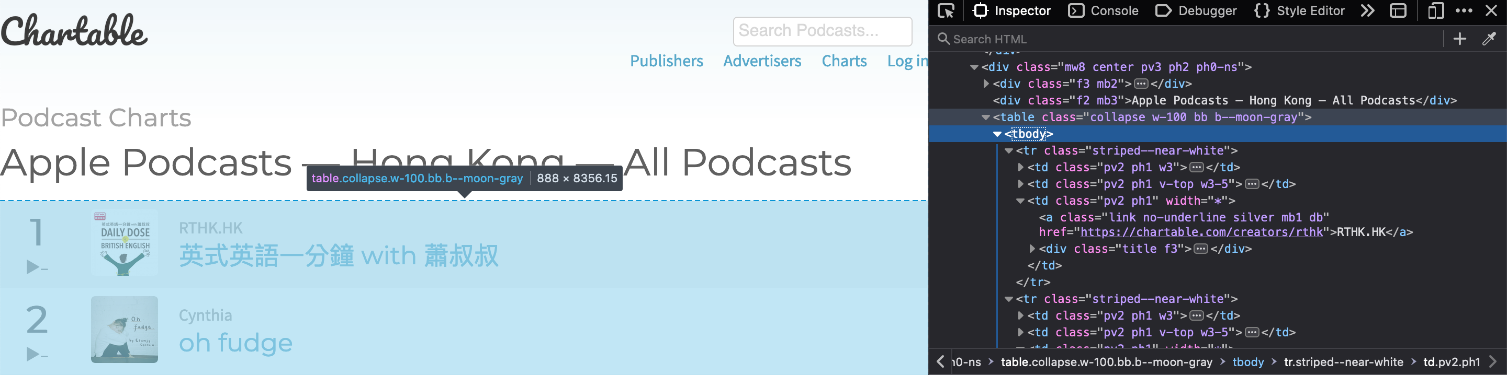Expand first td v-top w3-5 node

[1020, 184]
